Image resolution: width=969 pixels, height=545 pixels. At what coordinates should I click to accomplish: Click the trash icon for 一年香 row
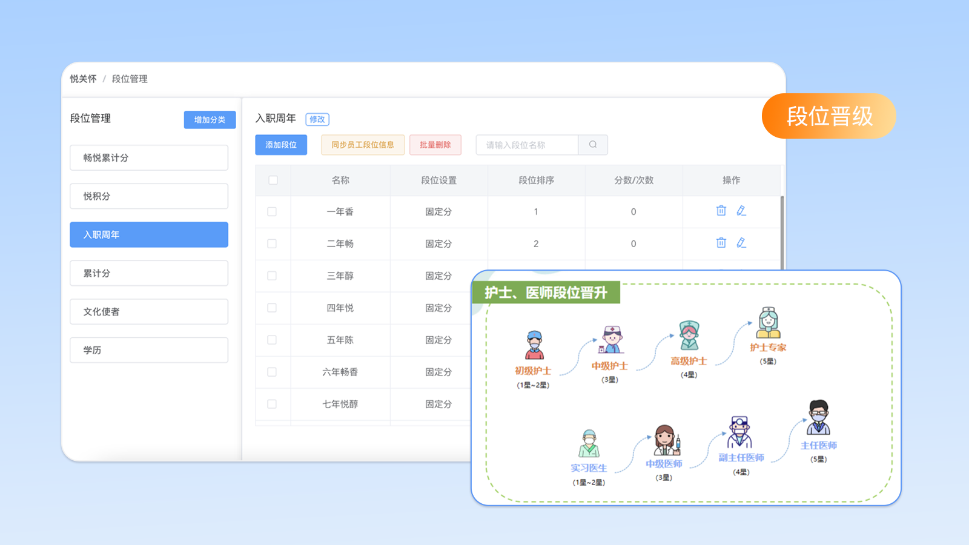click(x=721, y=211)
